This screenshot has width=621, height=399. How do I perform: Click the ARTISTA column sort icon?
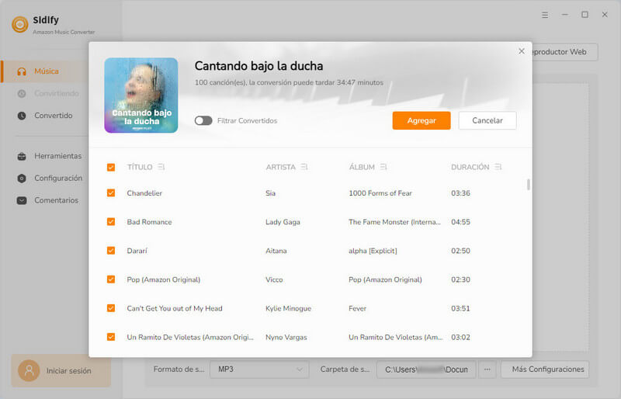pyautogui.click(x=304, y=167)
